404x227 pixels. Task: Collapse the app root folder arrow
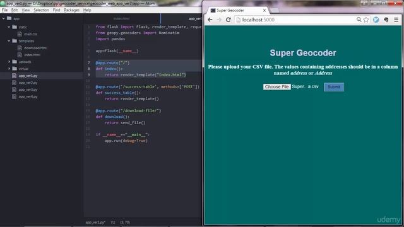tap(3, 18)
